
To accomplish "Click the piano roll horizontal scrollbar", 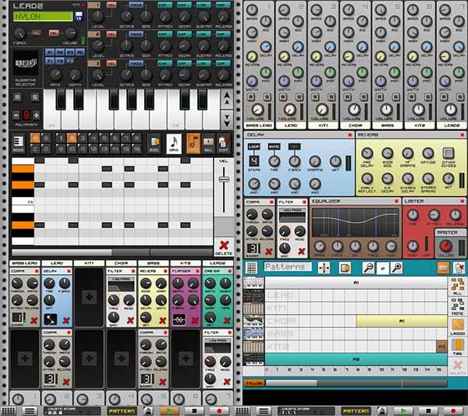I will pyautogui.click(x=112, y=252).
